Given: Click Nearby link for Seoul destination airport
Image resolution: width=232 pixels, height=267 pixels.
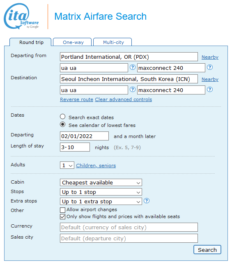Looking at the screenshot, I should pos(210,79).
